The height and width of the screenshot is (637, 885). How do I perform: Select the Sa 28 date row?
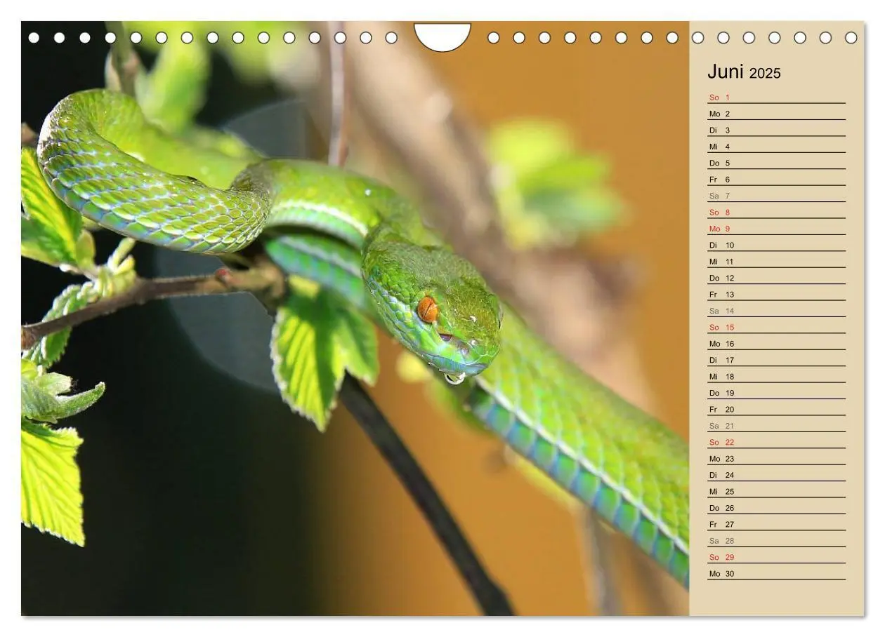(776, 541)
